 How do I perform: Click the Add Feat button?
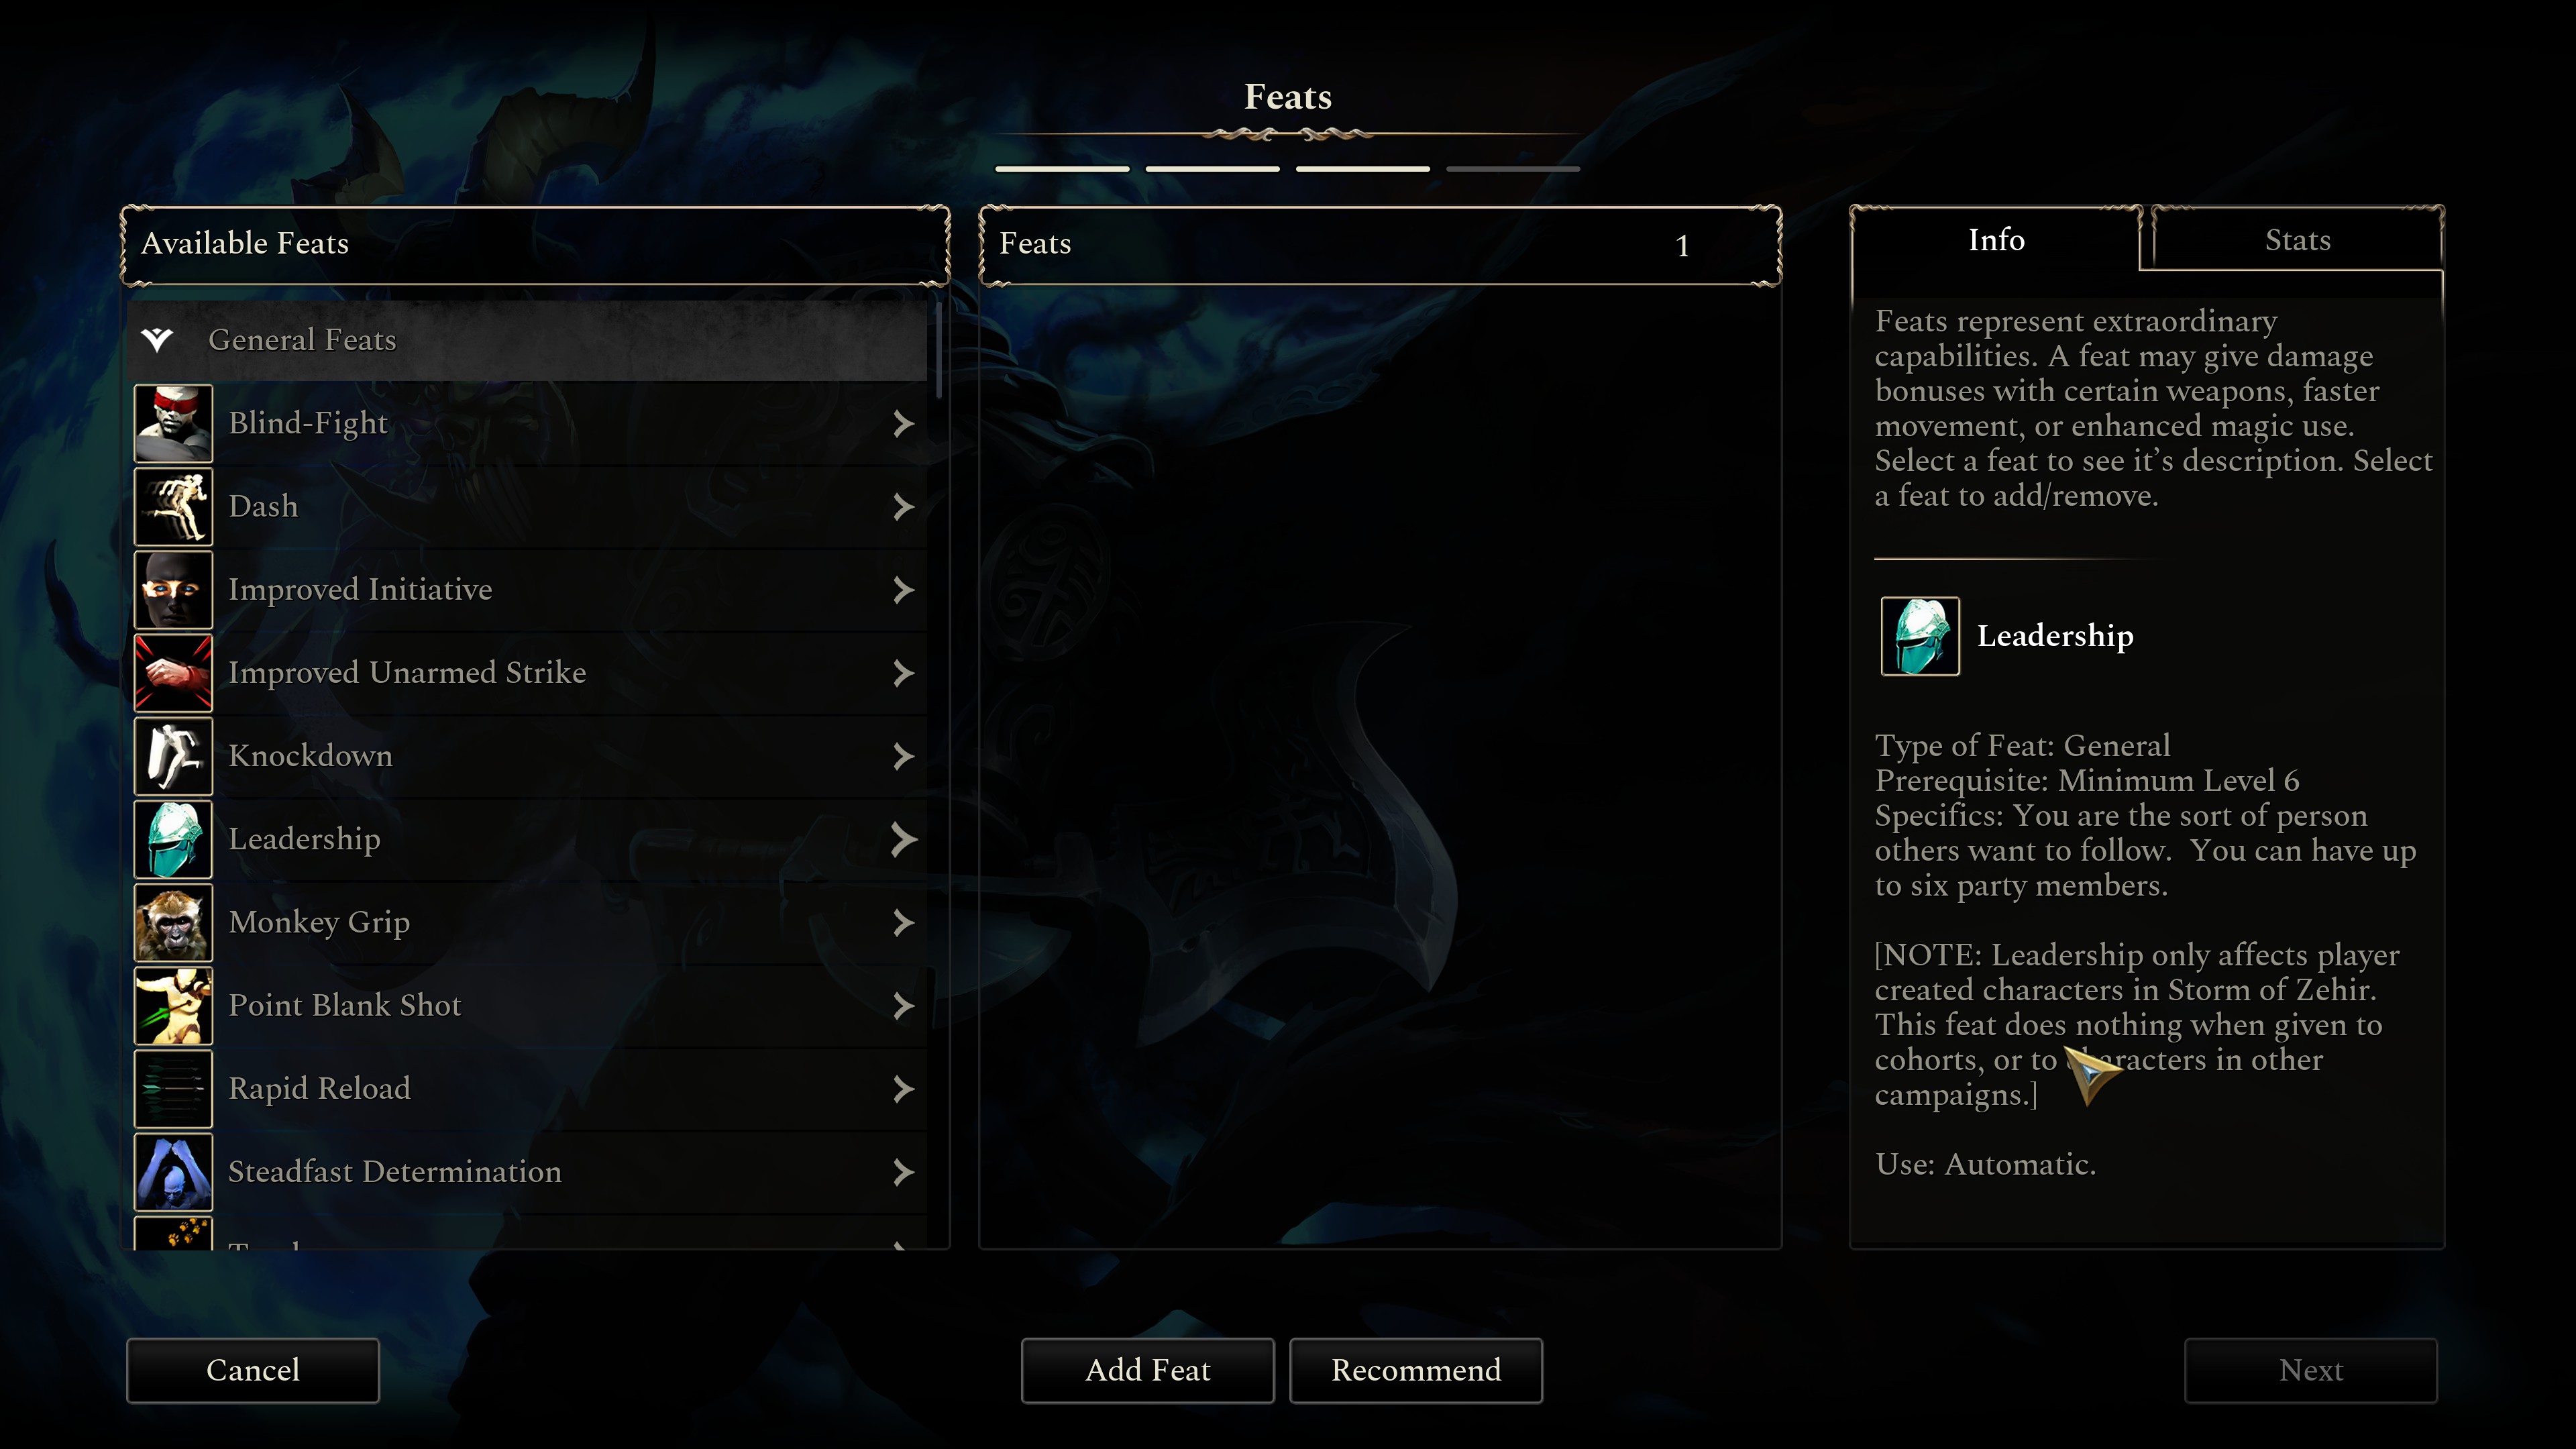click(x=1147, y=1370)
